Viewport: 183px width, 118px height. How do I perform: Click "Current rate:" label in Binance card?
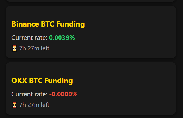(x=29, y=38)
